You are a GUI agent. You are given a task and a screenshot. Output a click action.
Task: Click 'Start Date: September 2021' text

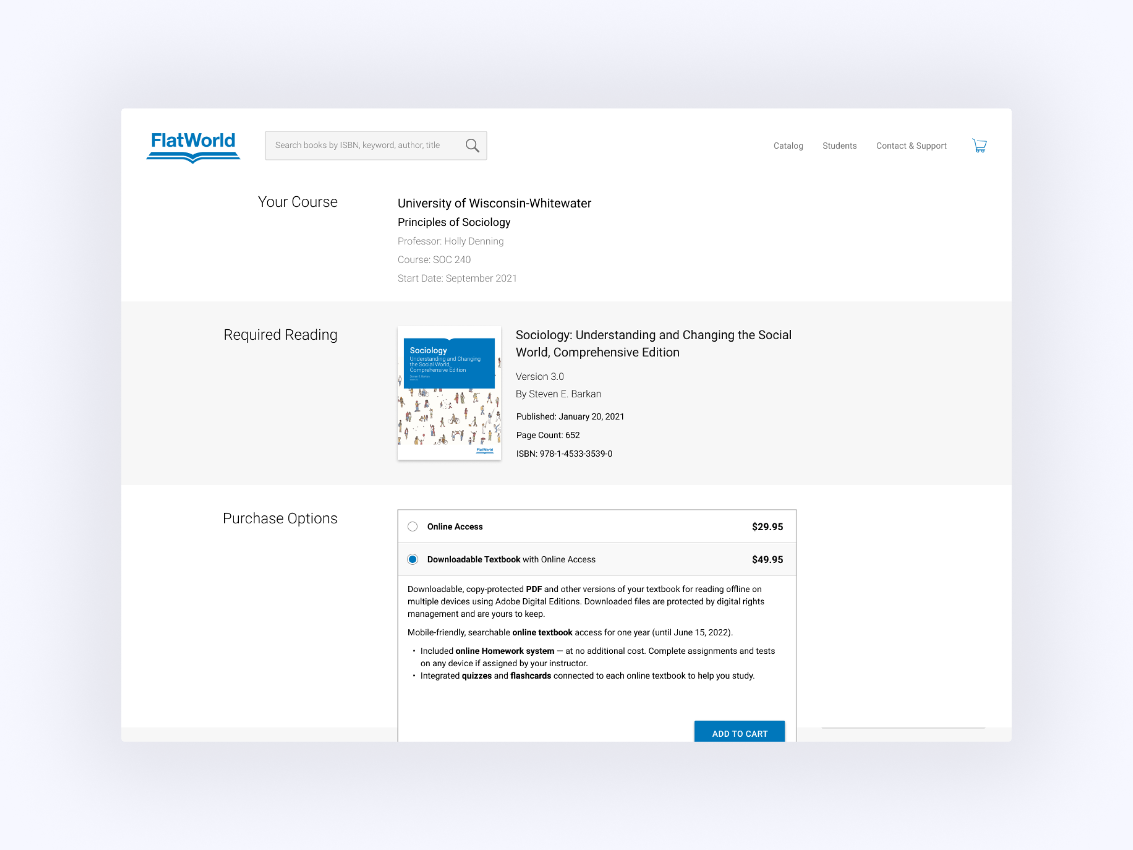click(457, 278)
